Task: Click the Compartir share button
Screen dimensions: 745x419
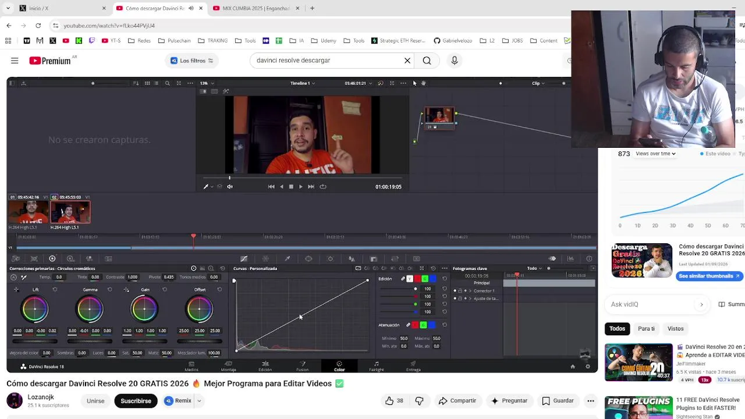Action: [457, 401]
